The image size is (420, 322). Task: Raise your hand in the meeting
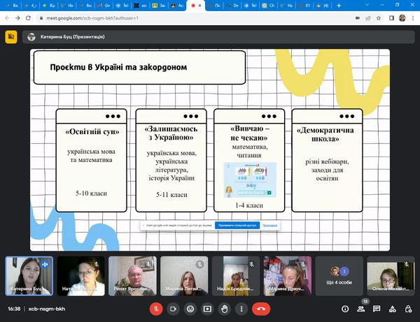[225, 308]
